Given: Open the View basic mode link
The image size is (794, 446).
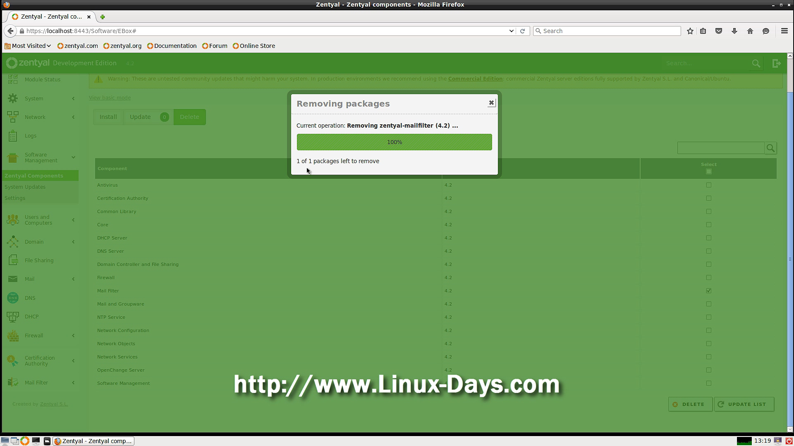Looking at the screenshot, I should tap(110, 97).
